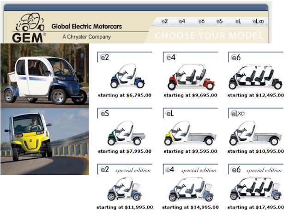Open the yellow GEM car road photo
This screenshot has height=218, width=295.
point(45,142)
